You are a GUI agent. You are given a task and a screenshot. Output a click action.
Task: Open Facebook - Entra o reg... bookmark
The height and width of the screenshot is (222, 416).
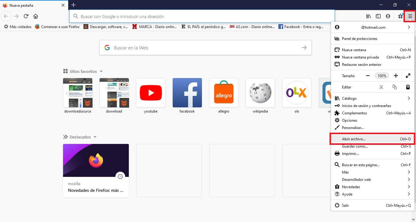click(x=301, y=27)
